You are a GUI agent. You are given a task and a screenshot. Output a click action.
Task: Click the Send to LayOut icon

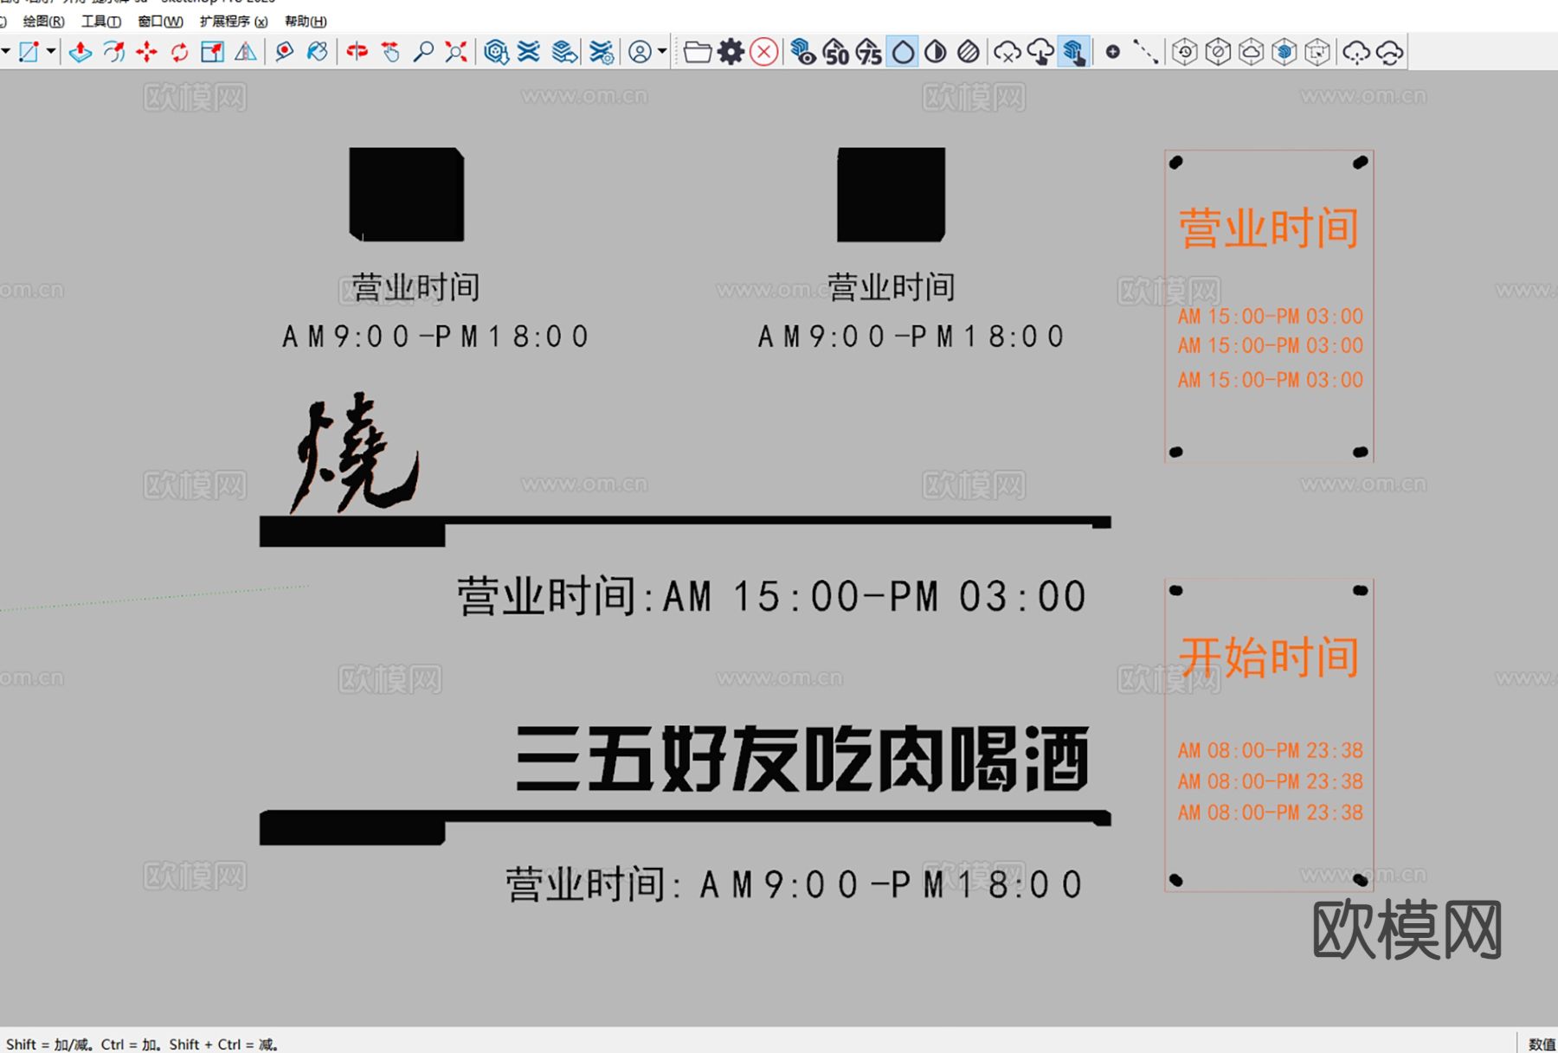(564, 52)
